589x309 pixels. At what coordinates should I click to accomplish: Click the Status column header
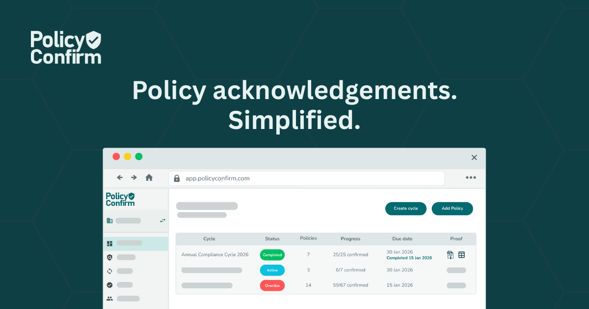tap(272, 239)
